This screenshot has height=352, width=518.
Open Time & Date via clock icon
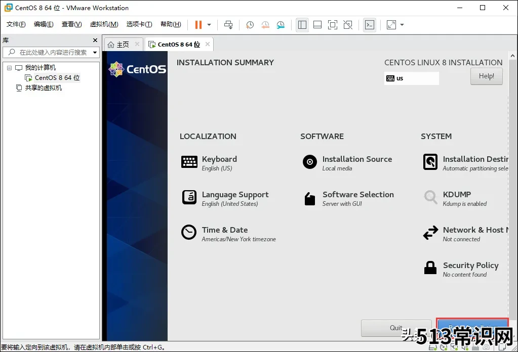189,232
